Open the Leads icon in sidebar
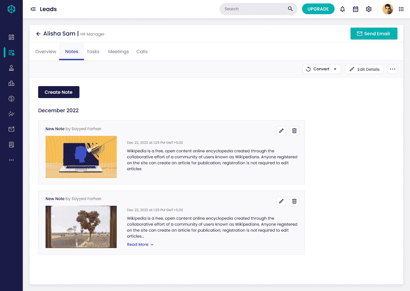Viewport: 410px width, 291px height. (x=11, y=53)
